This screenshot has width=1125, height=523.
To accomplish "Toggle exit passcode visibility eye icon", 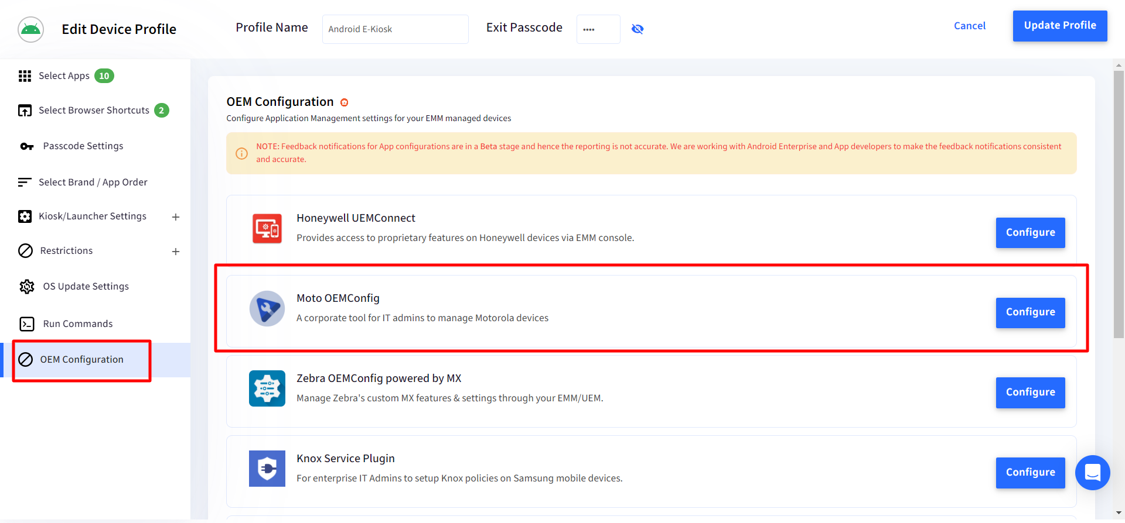I will tap(637, 29).
